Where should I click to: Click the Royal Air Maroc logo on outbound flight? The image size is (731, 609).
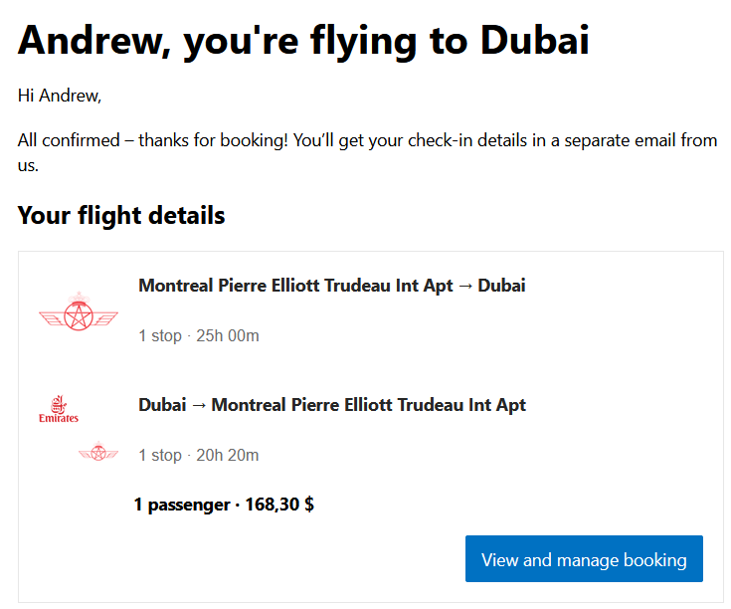pos(79,311)
